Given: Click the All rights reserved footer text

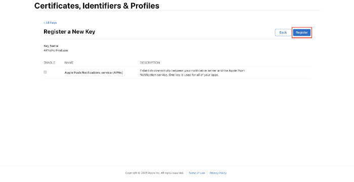Looking at the screenshot, I should point(172,173).
